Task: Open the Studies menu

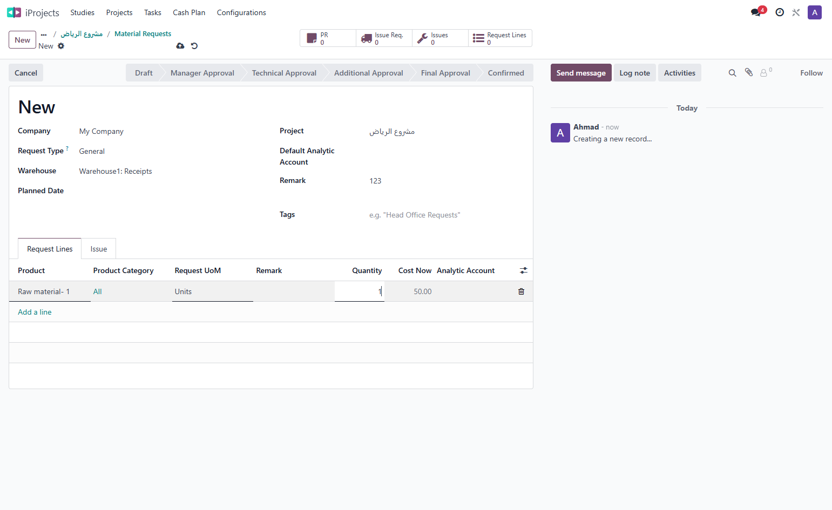Action: (82, 12)
